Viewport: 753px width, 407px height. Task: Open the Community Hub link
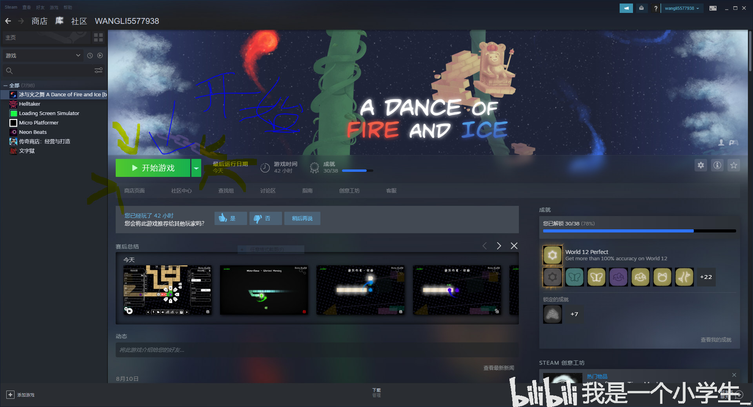182,191
